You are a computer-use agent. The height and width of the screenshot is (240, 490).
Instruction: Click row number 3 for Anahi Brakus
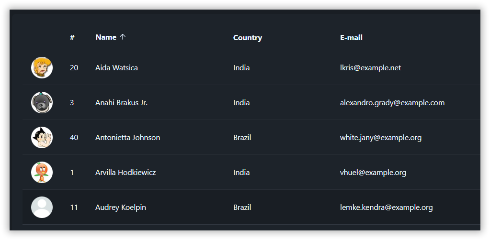(x=72, y=103)
